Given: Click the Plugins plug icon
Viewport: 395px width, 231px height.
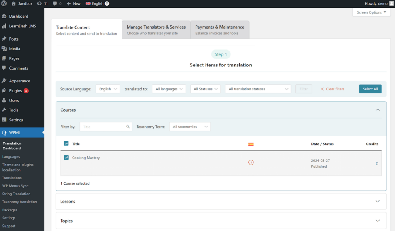Looking at the screenshot, I should pyautogui.click(x=4, y=90).
